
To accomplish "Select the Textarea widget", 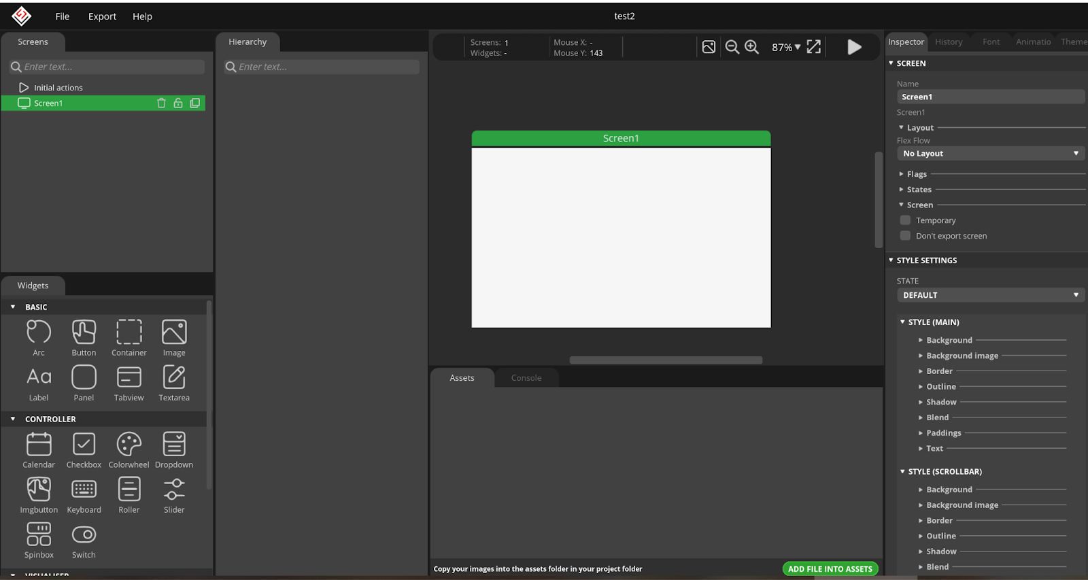I will 174,383.
